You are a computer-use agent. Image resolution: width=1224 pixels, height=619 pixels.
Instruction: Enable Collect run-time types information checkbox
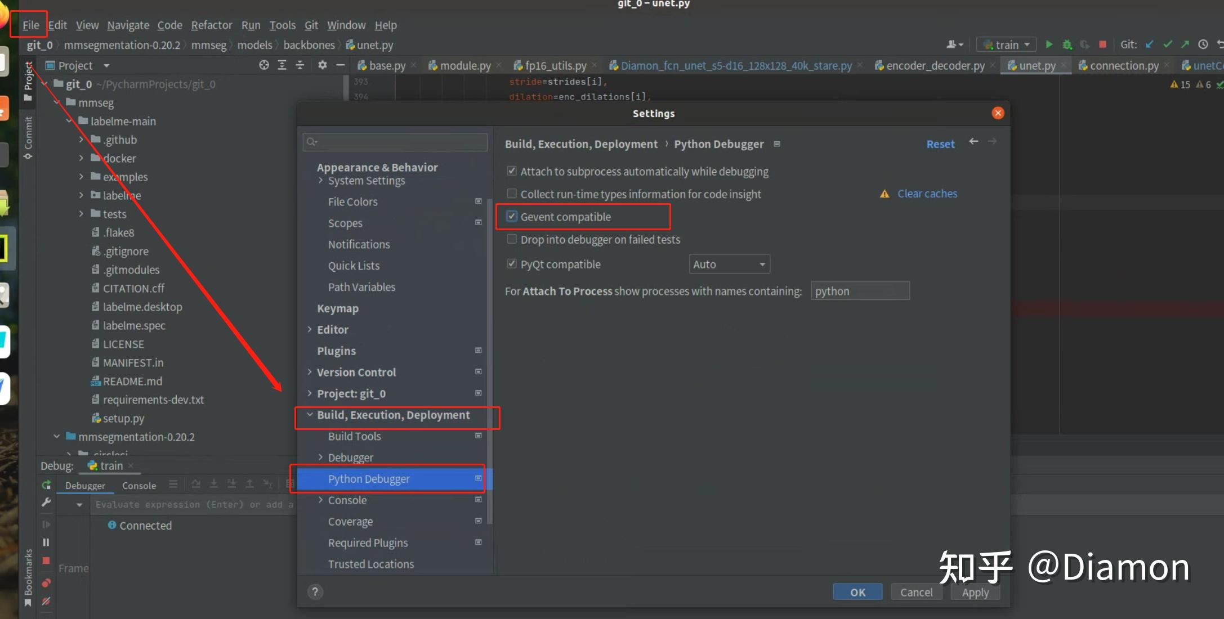512,194
